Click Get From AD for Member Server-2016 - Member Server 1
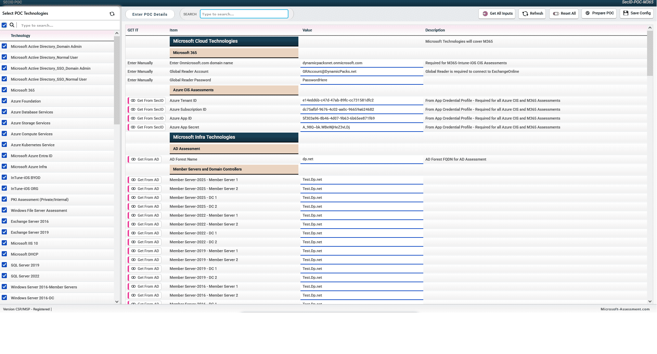 pyautogui.click(x=144, y=286)
